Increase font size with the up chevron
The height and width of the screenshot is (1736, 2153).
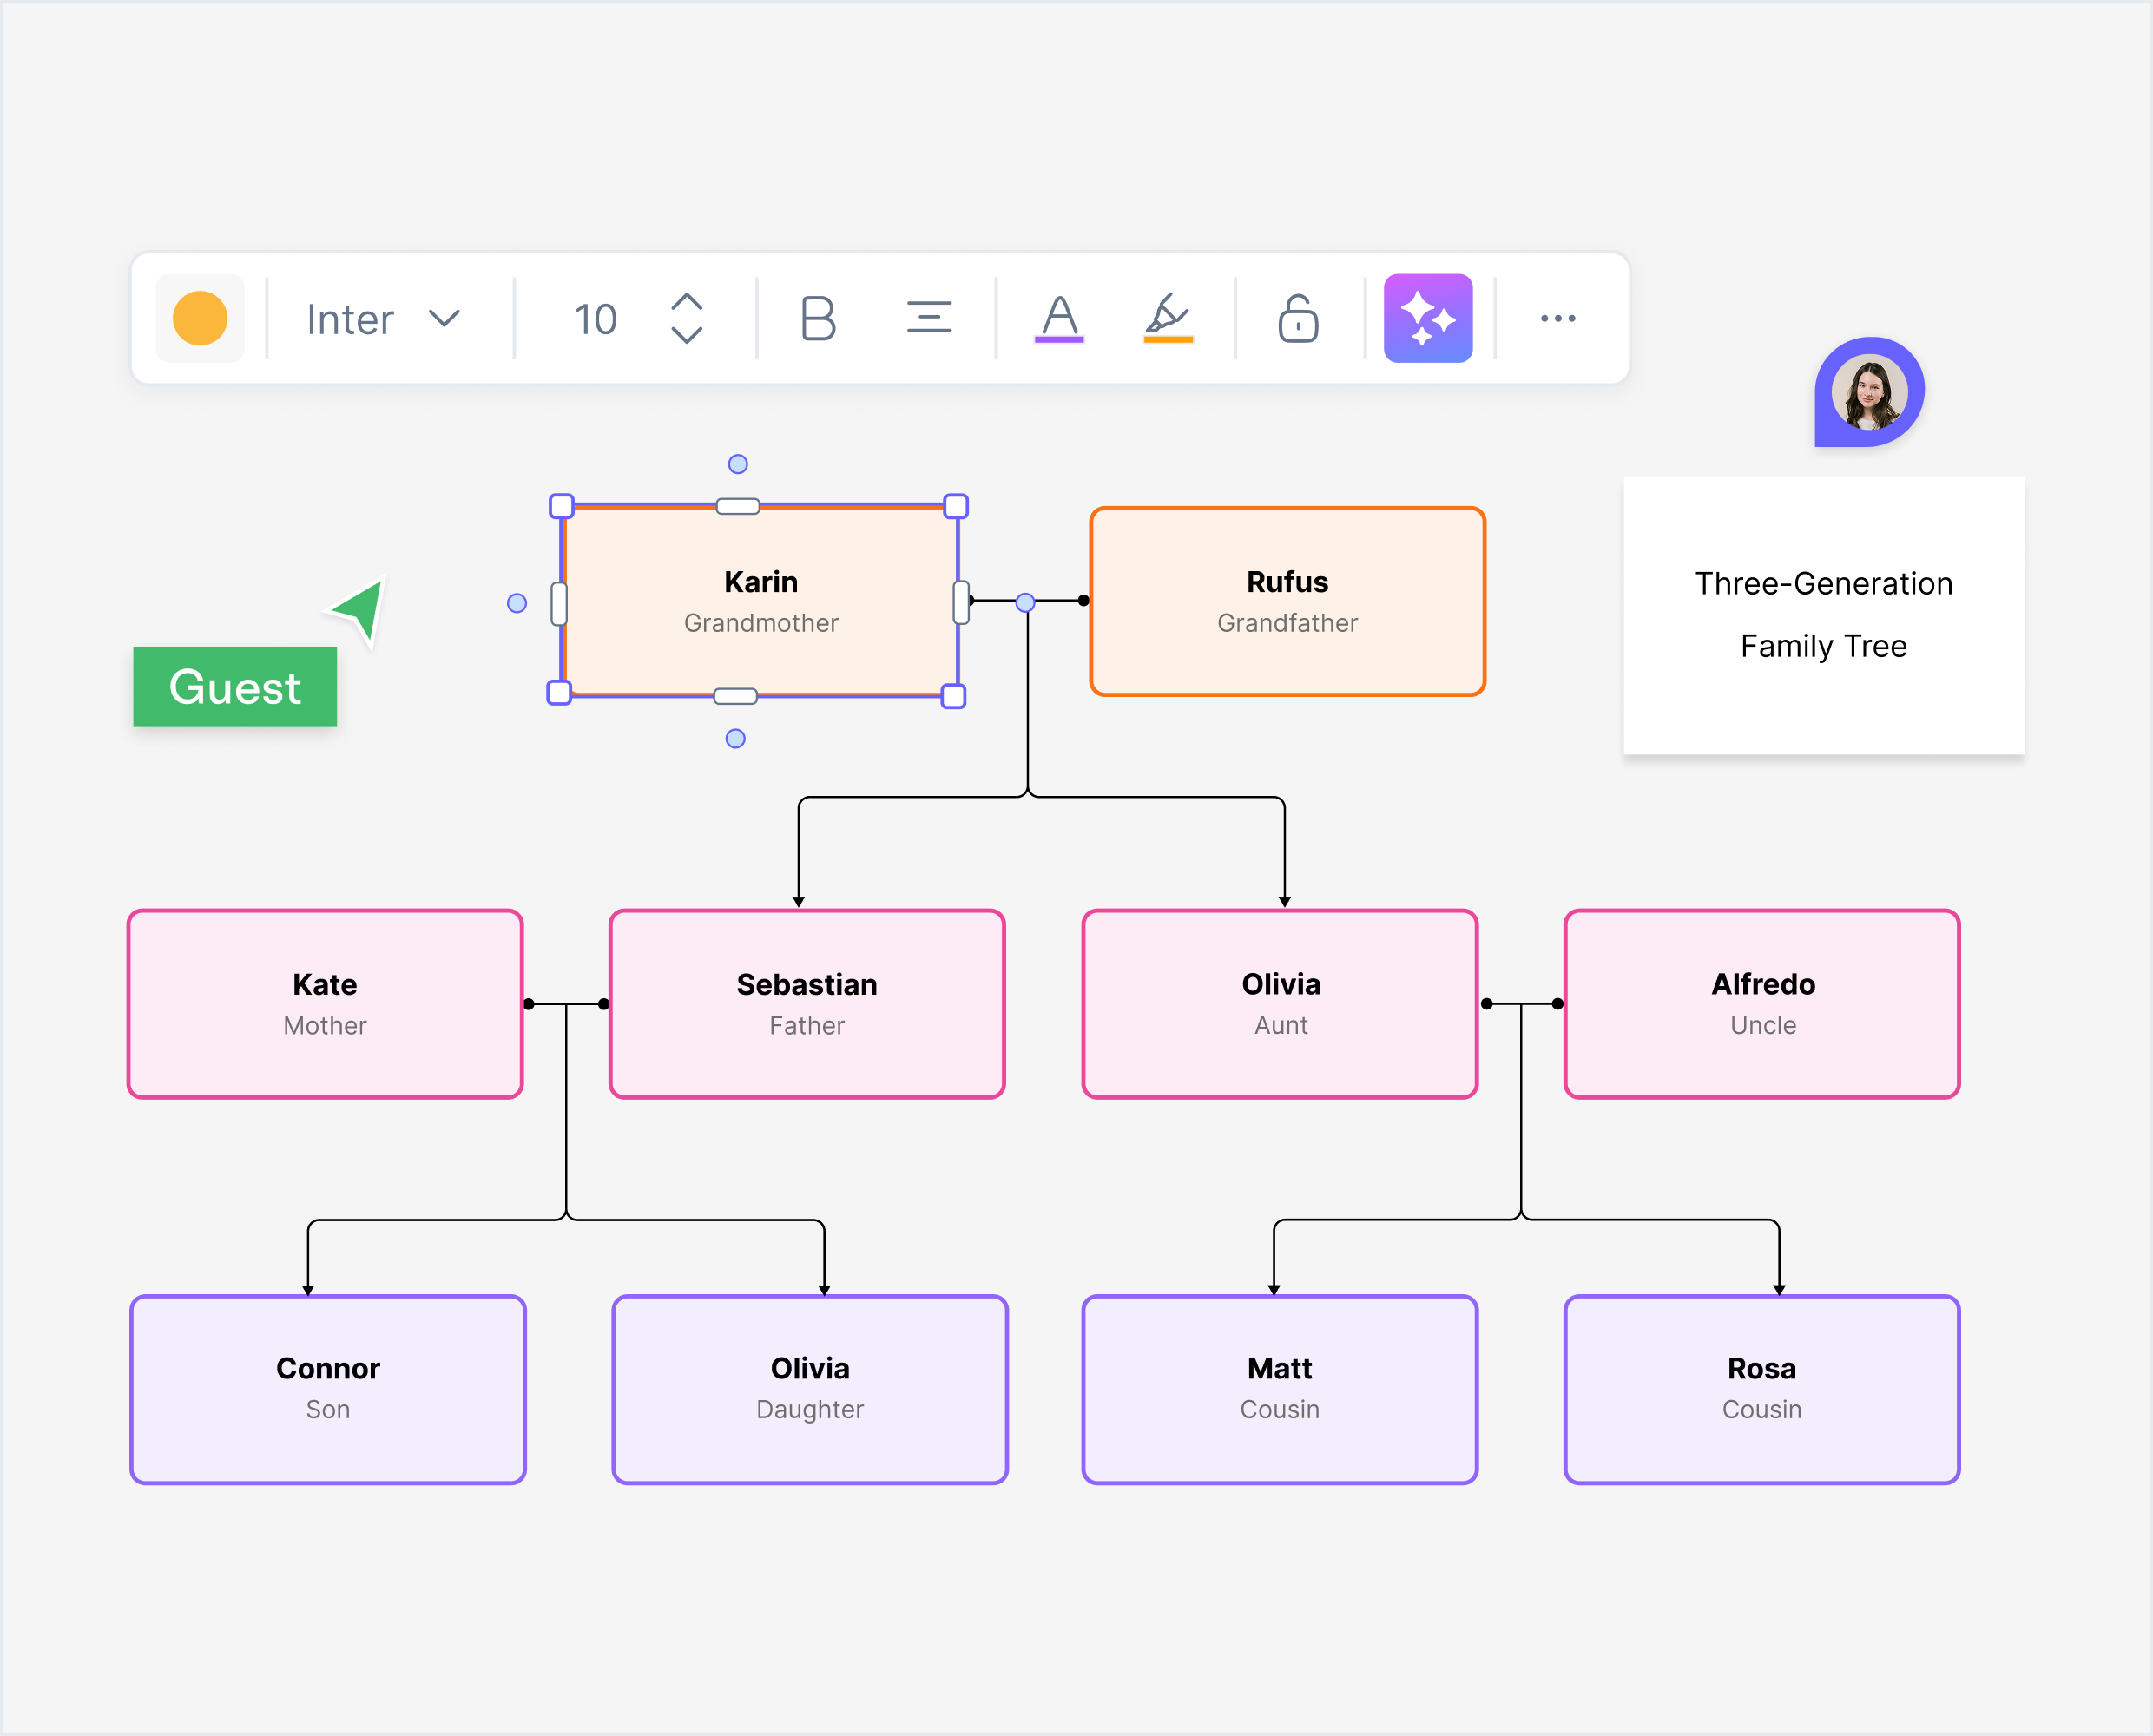click(686, 303)
